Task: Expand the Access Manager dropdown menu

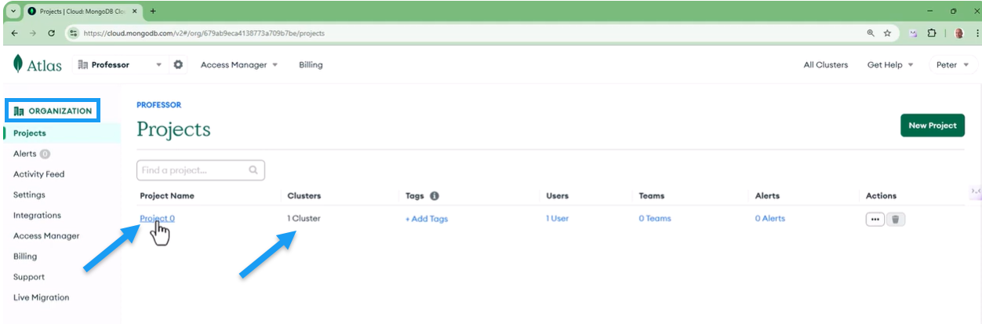Action: click(x=239, y=65)
